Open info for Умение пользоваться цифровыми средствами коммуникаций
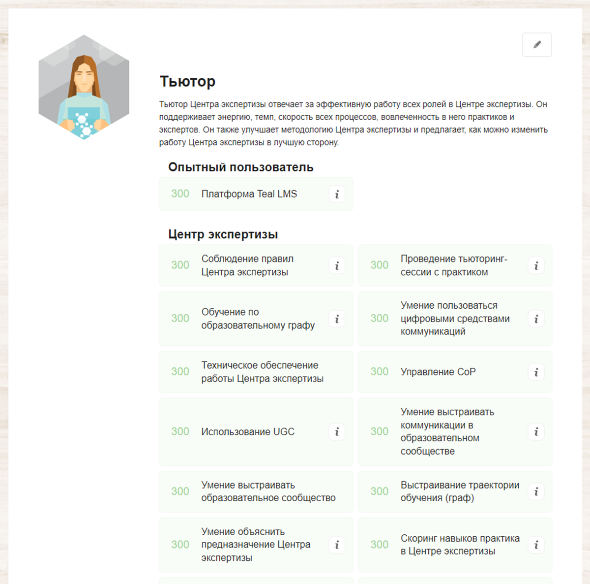 tap(536, 319)
